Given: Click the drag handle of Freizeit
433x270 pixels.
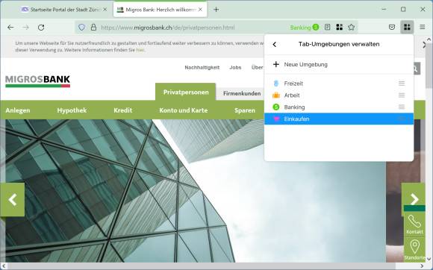Looking at the screenshot, I should tap(402, 84).
